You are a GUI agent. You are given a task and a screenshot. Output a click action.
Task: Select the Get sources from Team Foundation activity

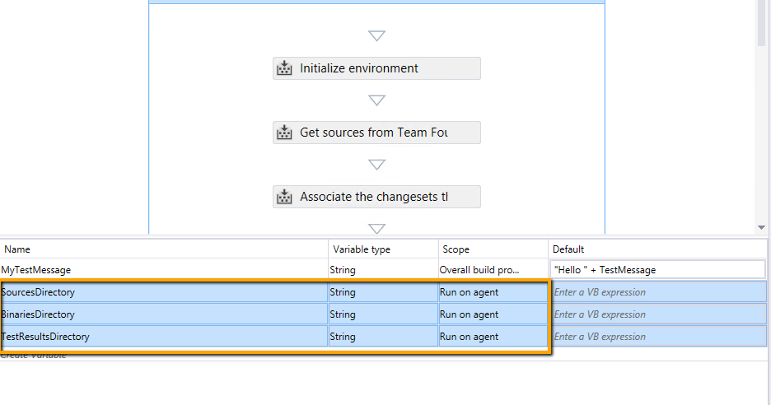(376, 133)
